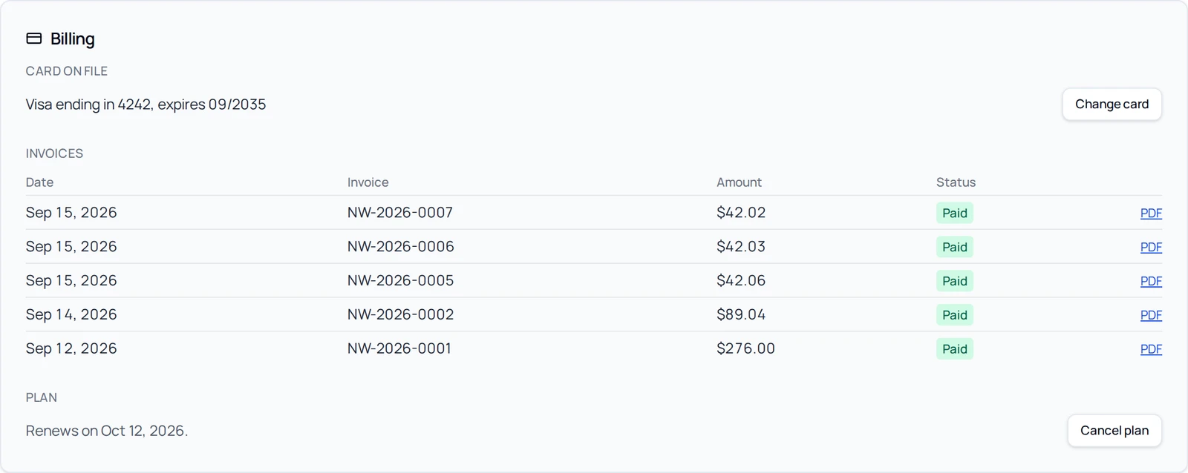The width and height of the screenshot is (1188, 473).
Task: Open the PDF for invoice NW-2026-0007
Action: click(x=1151, y=214)
